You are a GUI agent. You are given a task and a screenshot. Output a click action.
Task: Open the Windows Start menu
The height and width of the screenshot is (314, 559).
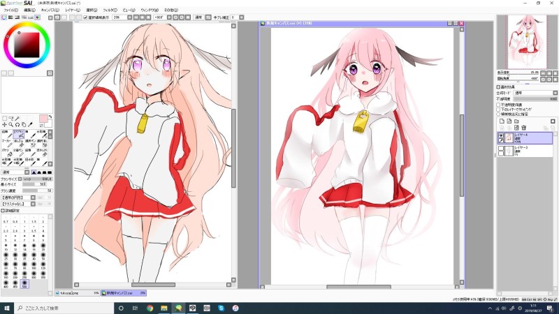[7, 308]
